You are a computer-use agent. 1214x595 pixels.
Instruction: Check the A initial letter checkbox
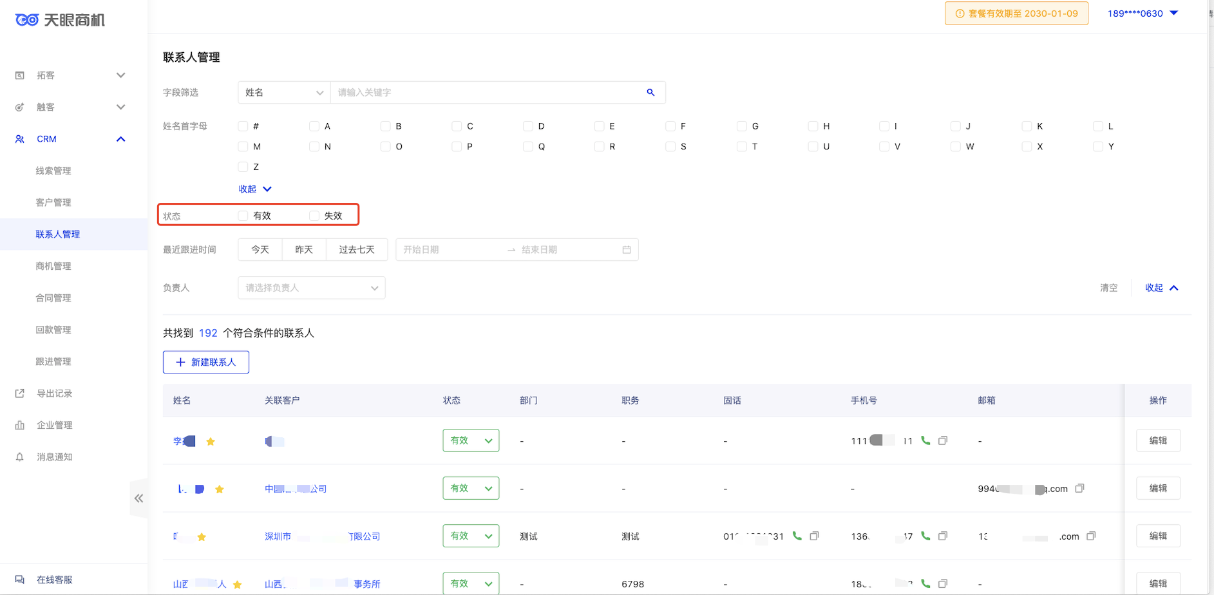pos(314,126)
